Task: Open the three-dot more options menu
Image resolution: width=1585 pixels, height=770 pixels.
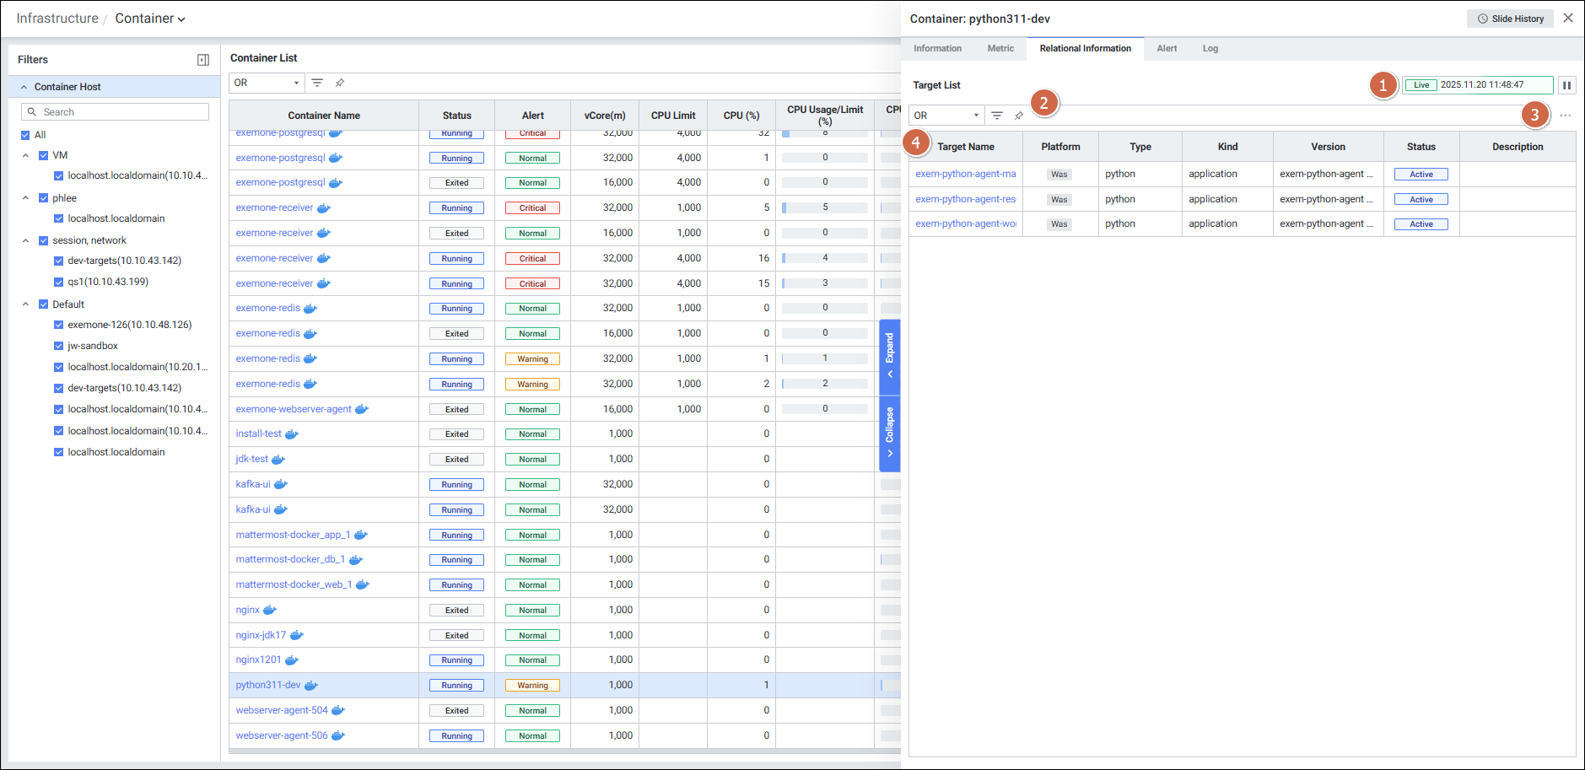Action: tap(1565, 116)
